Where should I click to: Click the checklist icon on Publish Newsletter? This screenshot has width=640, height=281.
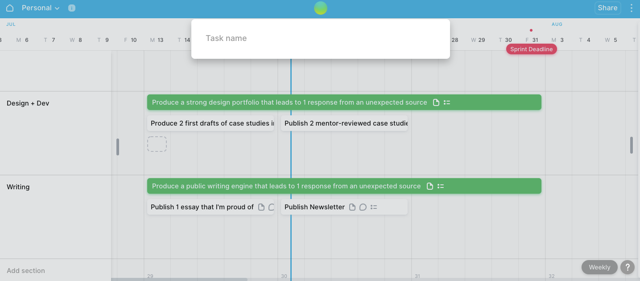point(374,207)
